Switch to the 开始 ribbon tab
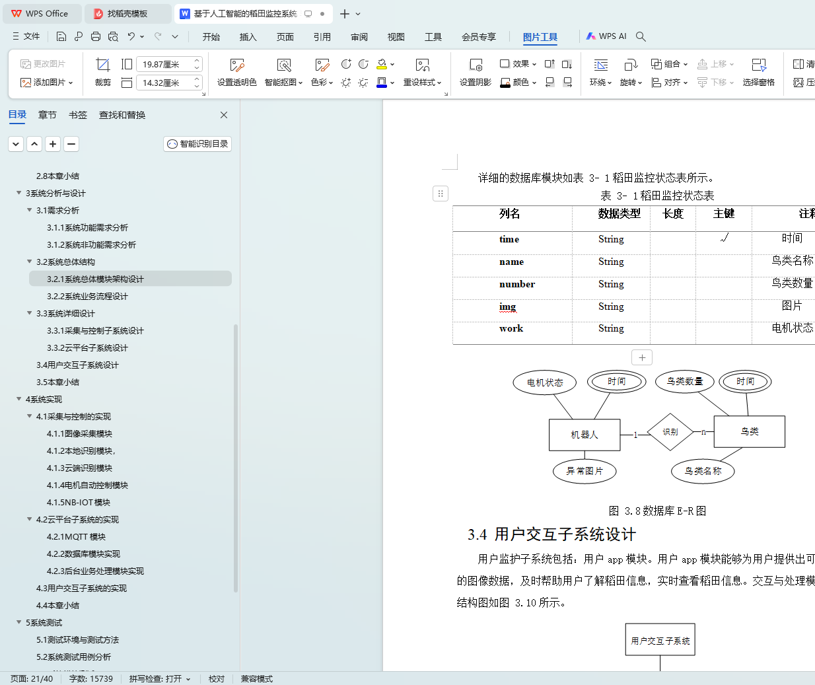 tap(211, 37)
